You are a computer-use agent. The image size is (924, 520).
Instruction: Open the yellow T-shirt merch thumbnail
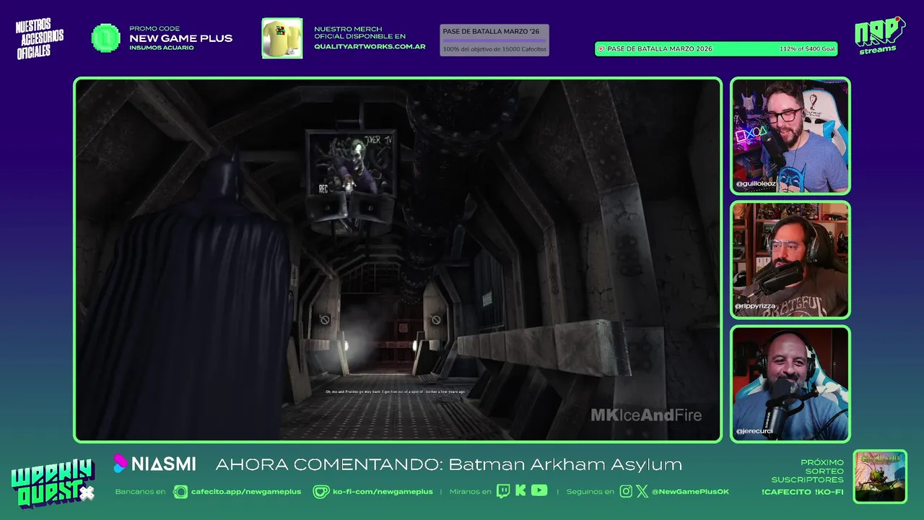(x=282, y=38)
